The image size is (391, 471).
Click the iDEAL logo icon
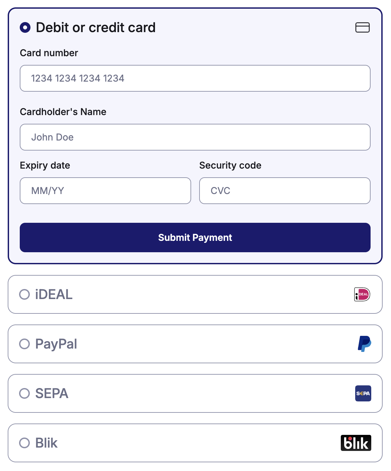pyautogui.click(x=362, y=294)
